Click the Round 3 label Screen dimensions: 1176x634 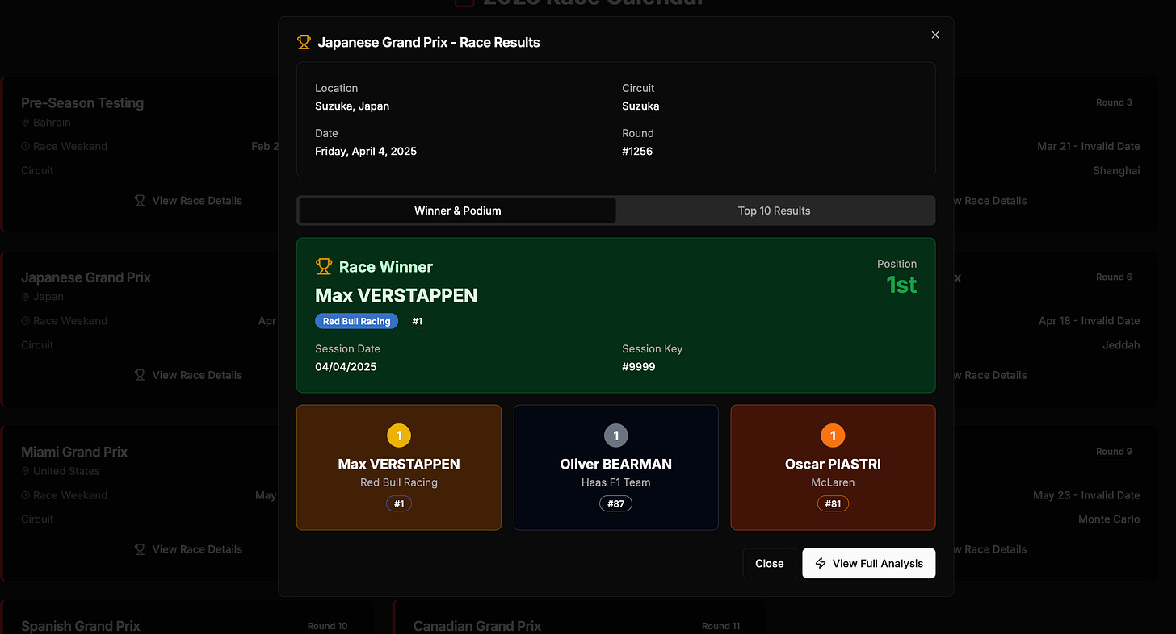click(1114, 102)
